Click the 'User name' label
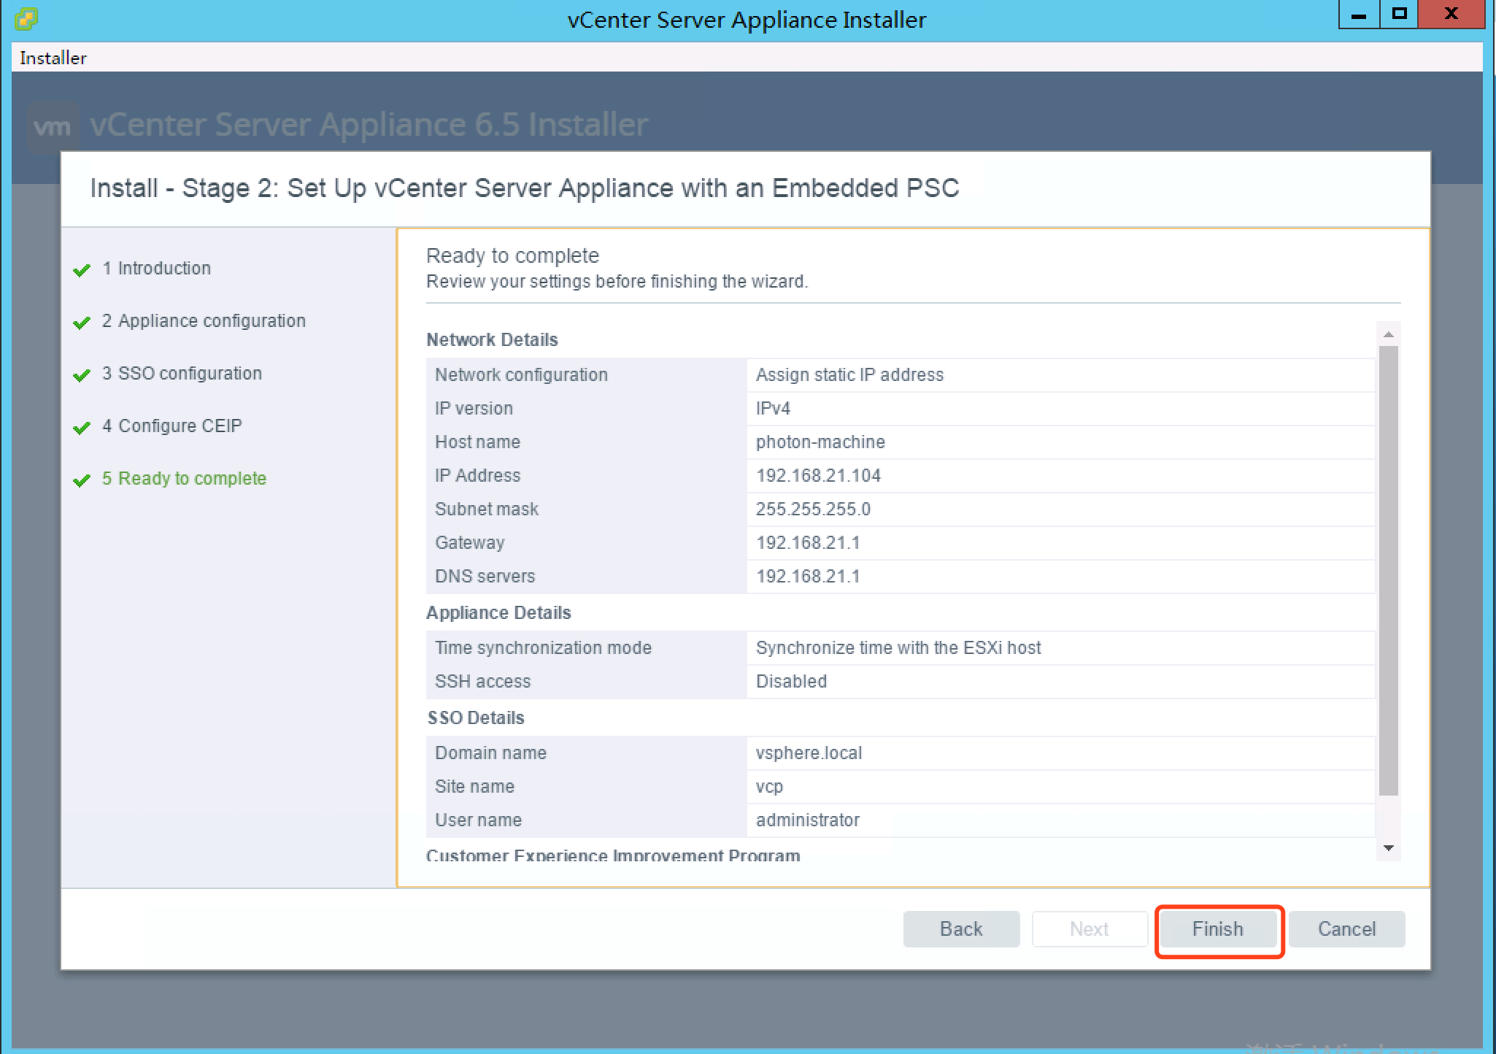Viewport: 1496px width, 1054px height. click(478, 820)
